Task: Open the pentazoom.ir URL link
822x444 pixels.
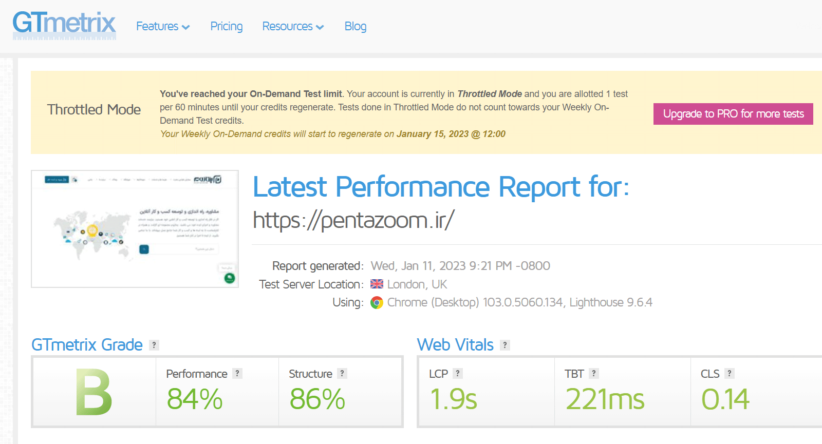Action: click(x=353, y=220)
